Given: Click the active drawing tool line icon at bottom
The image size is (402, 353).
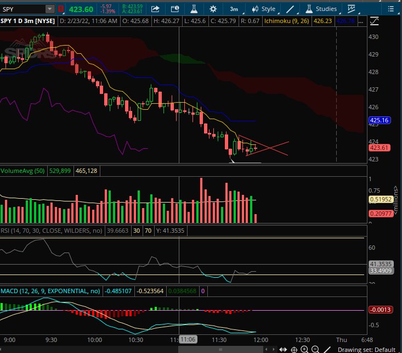Looking at the screenshot, I should coord(327,350).
